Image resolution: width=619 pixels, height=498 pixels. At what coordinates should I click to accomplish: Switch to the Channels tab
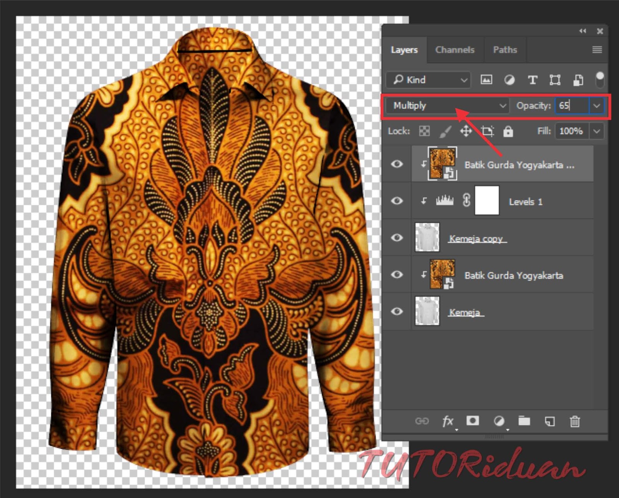click(x=455, y=49)
